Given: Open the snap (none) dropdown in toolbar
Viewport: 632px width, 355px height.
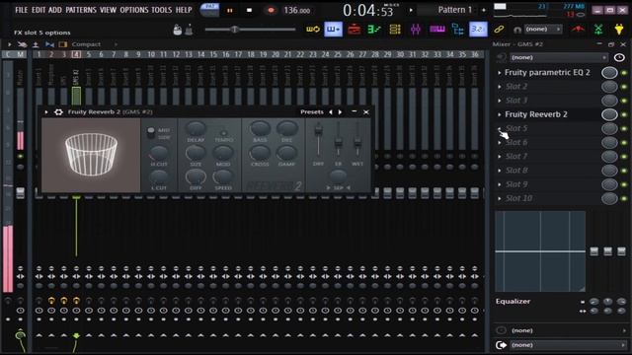Looking at the screenshot, I should click(x=542, y=29).
